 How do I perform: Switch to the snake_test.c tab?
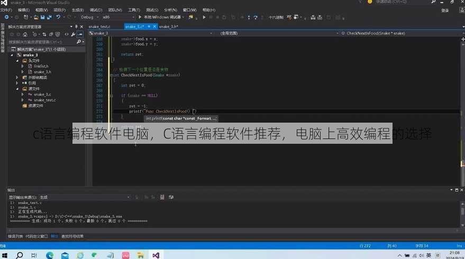pyautogui.click(x=99, y=26)
